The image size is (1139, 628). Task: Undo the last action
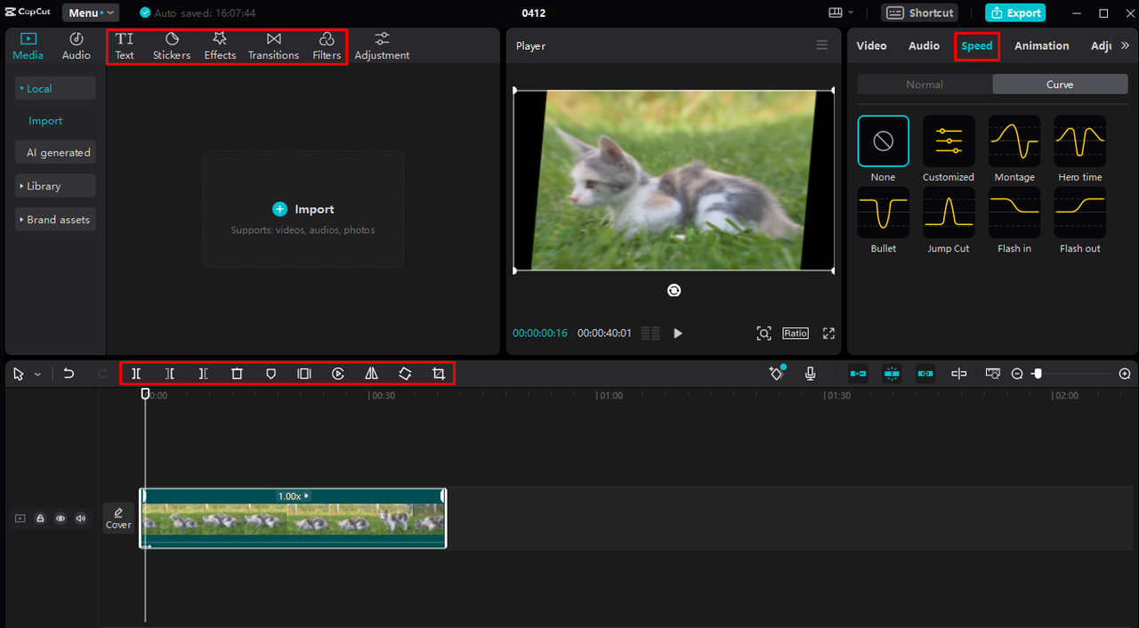coord(69,374)
